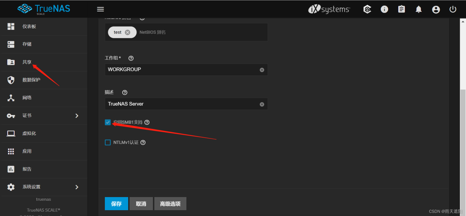This screenshot has width=466, height=216.
Task: Click the user account icon in top bar
Action: pos(436,9)
